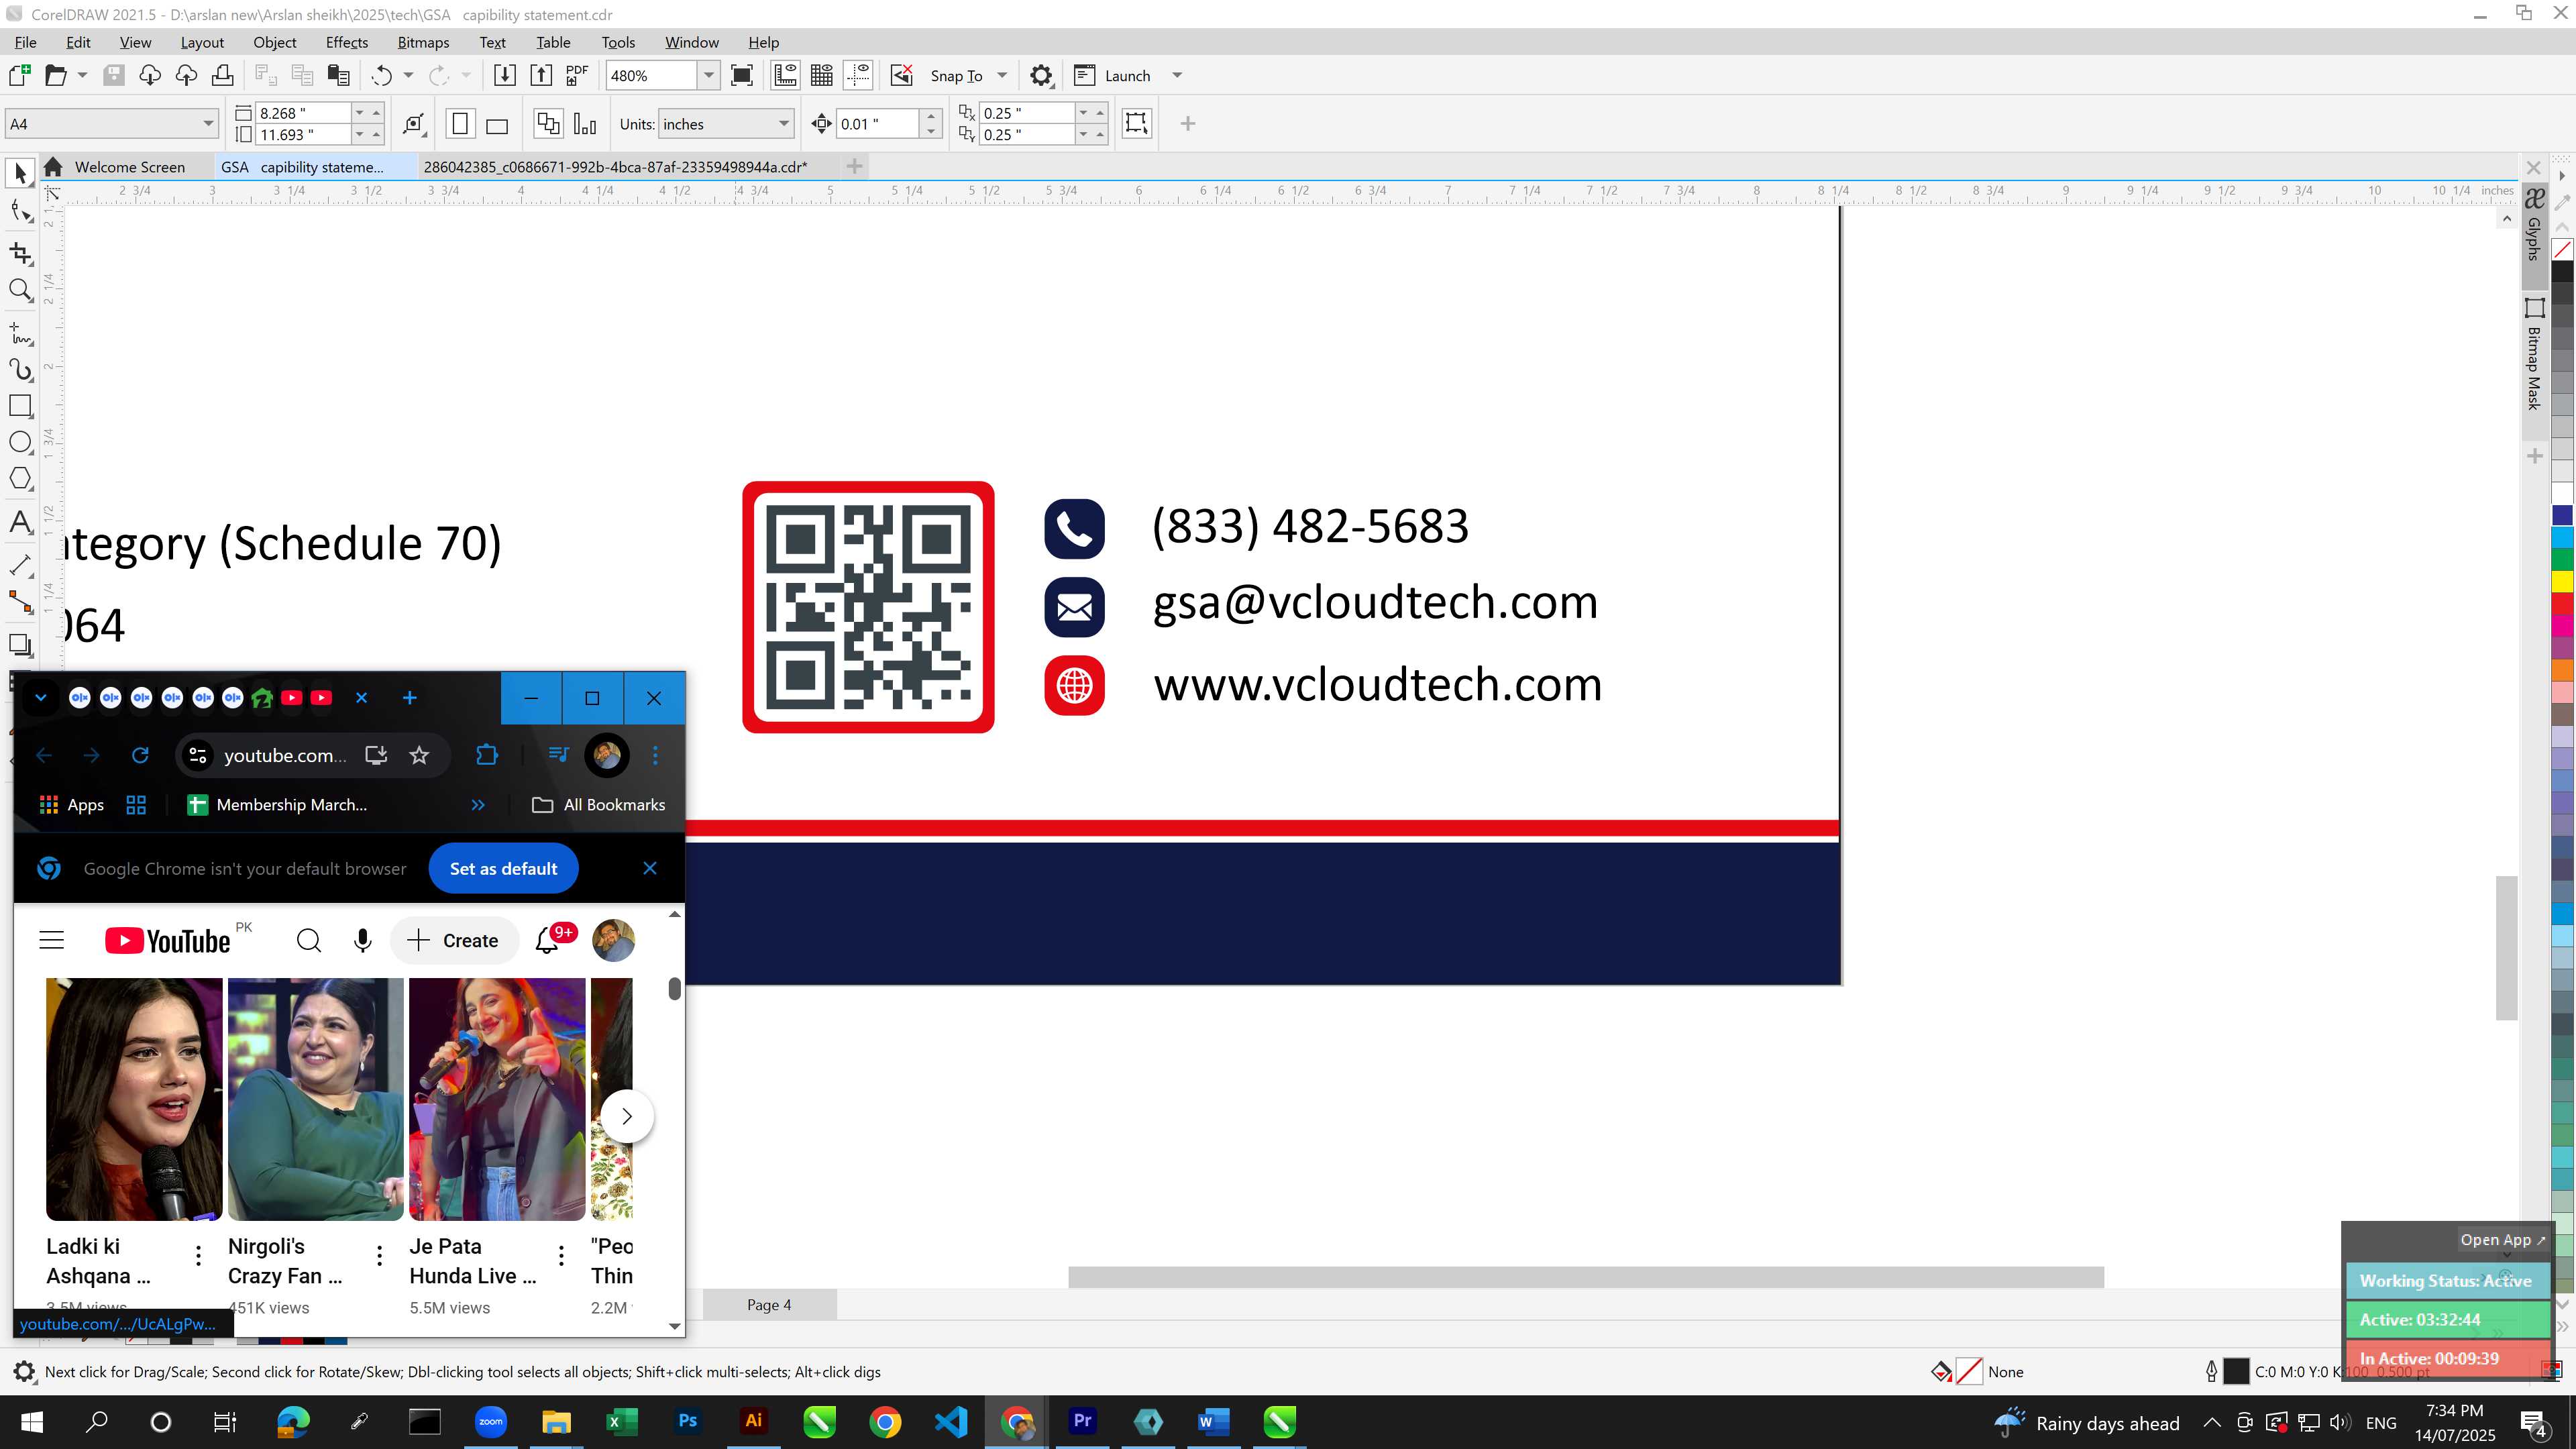
Task: Select the Shape tool in toolbox
Action: tap(20, 210)
